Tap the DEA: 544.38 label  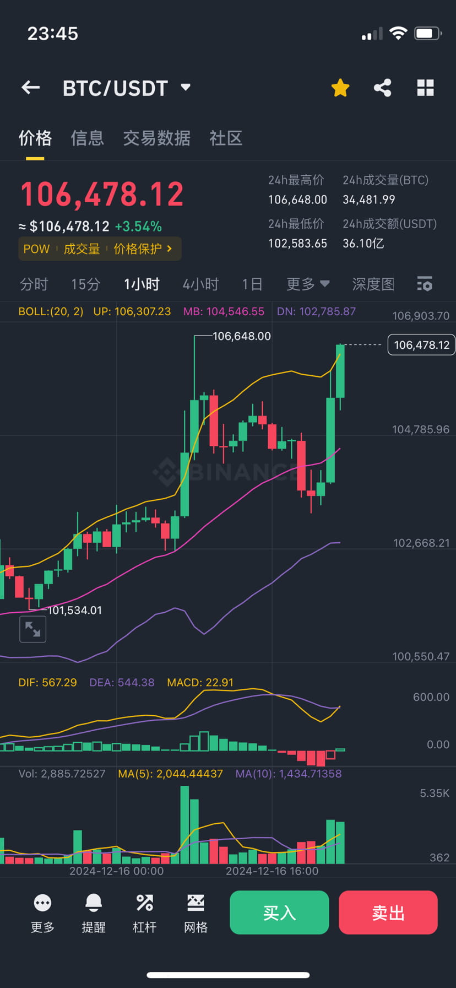coord(122,682)
